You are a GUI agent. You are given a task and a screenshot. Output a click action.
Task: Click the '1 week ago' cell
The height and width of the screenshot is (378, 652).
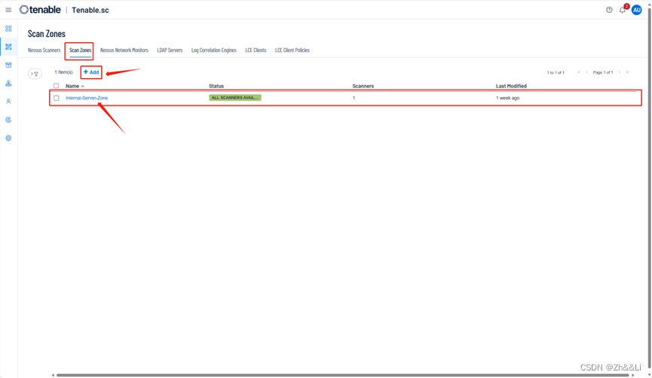(508, 98)
